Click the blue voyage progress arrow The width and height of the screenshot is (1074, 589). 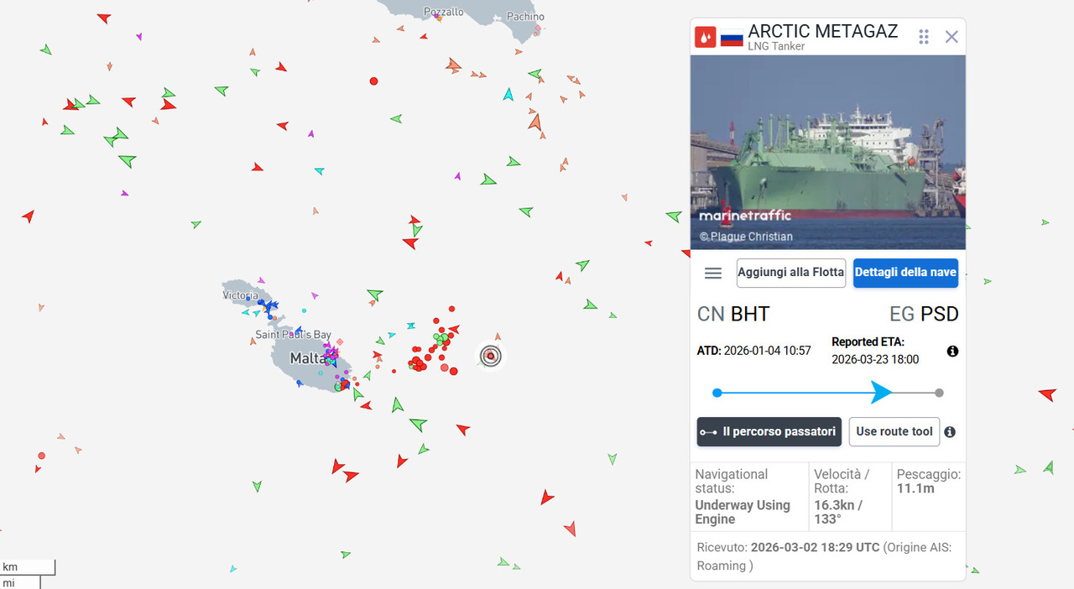(x=881, y=392)
